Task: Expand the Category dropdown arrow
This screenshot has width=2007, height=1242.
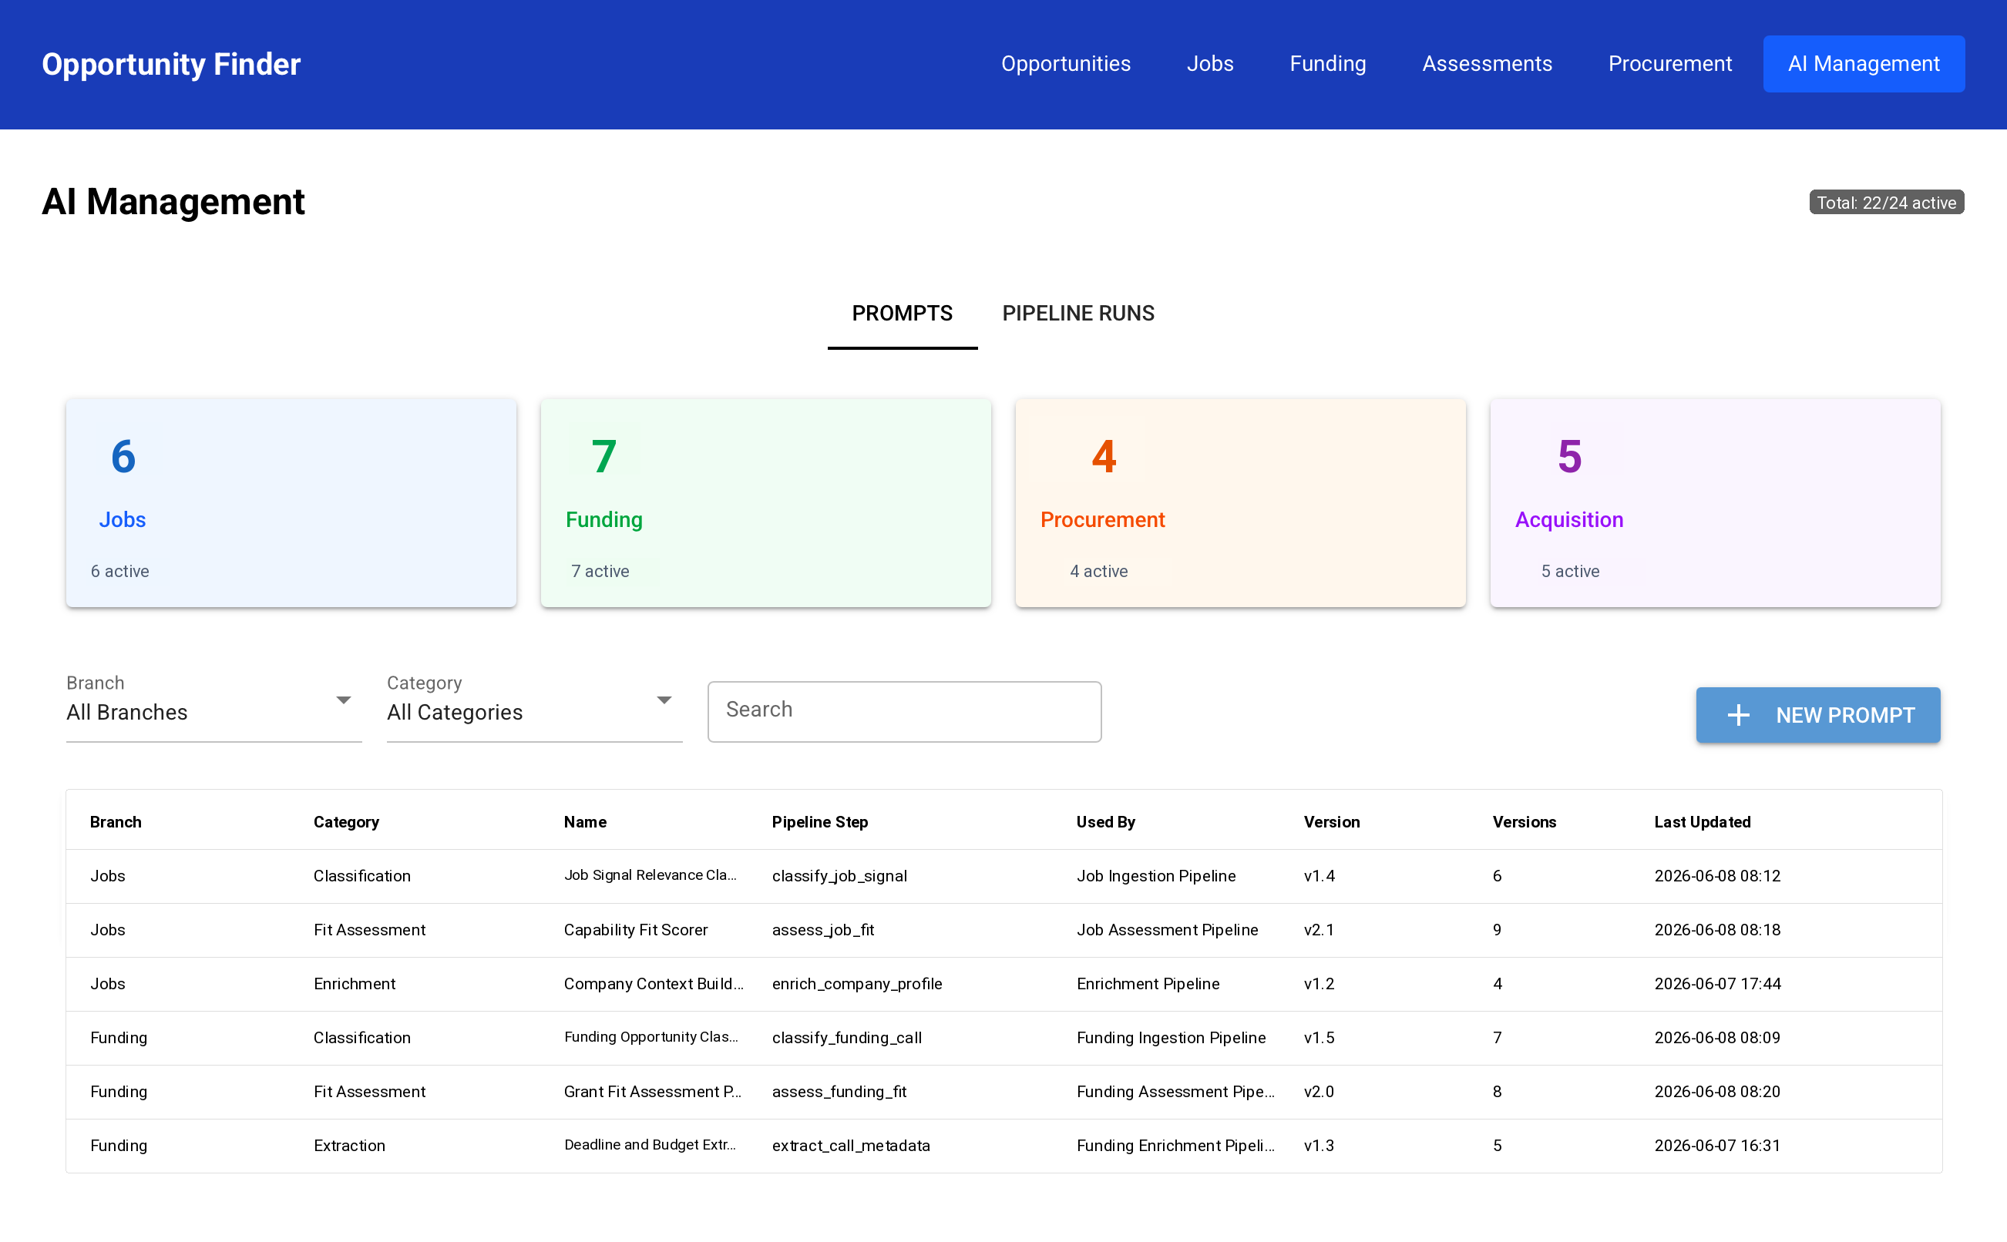Action: coord(664,700)
